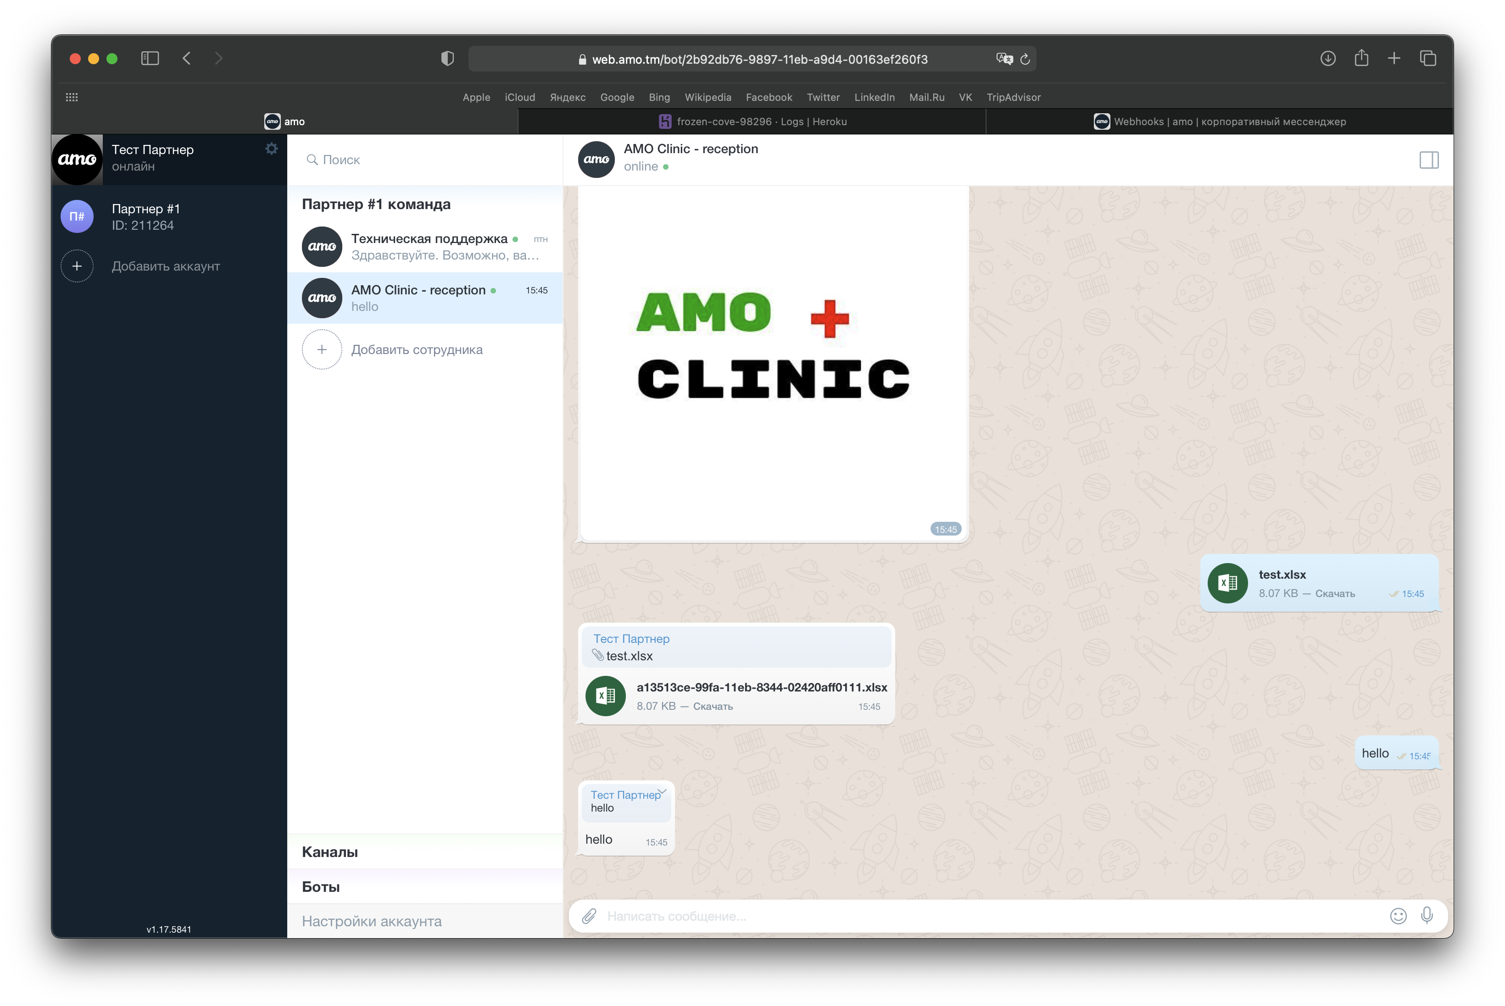This screenshot has width=1505, height=1006.
Task: Click the voice message microphone icon
Action: (1427, 914)
